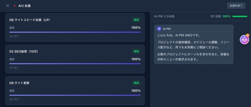251x107 pixels.
Task: Click the AI PM との会話 panel heading
Action: coord(164,17)
